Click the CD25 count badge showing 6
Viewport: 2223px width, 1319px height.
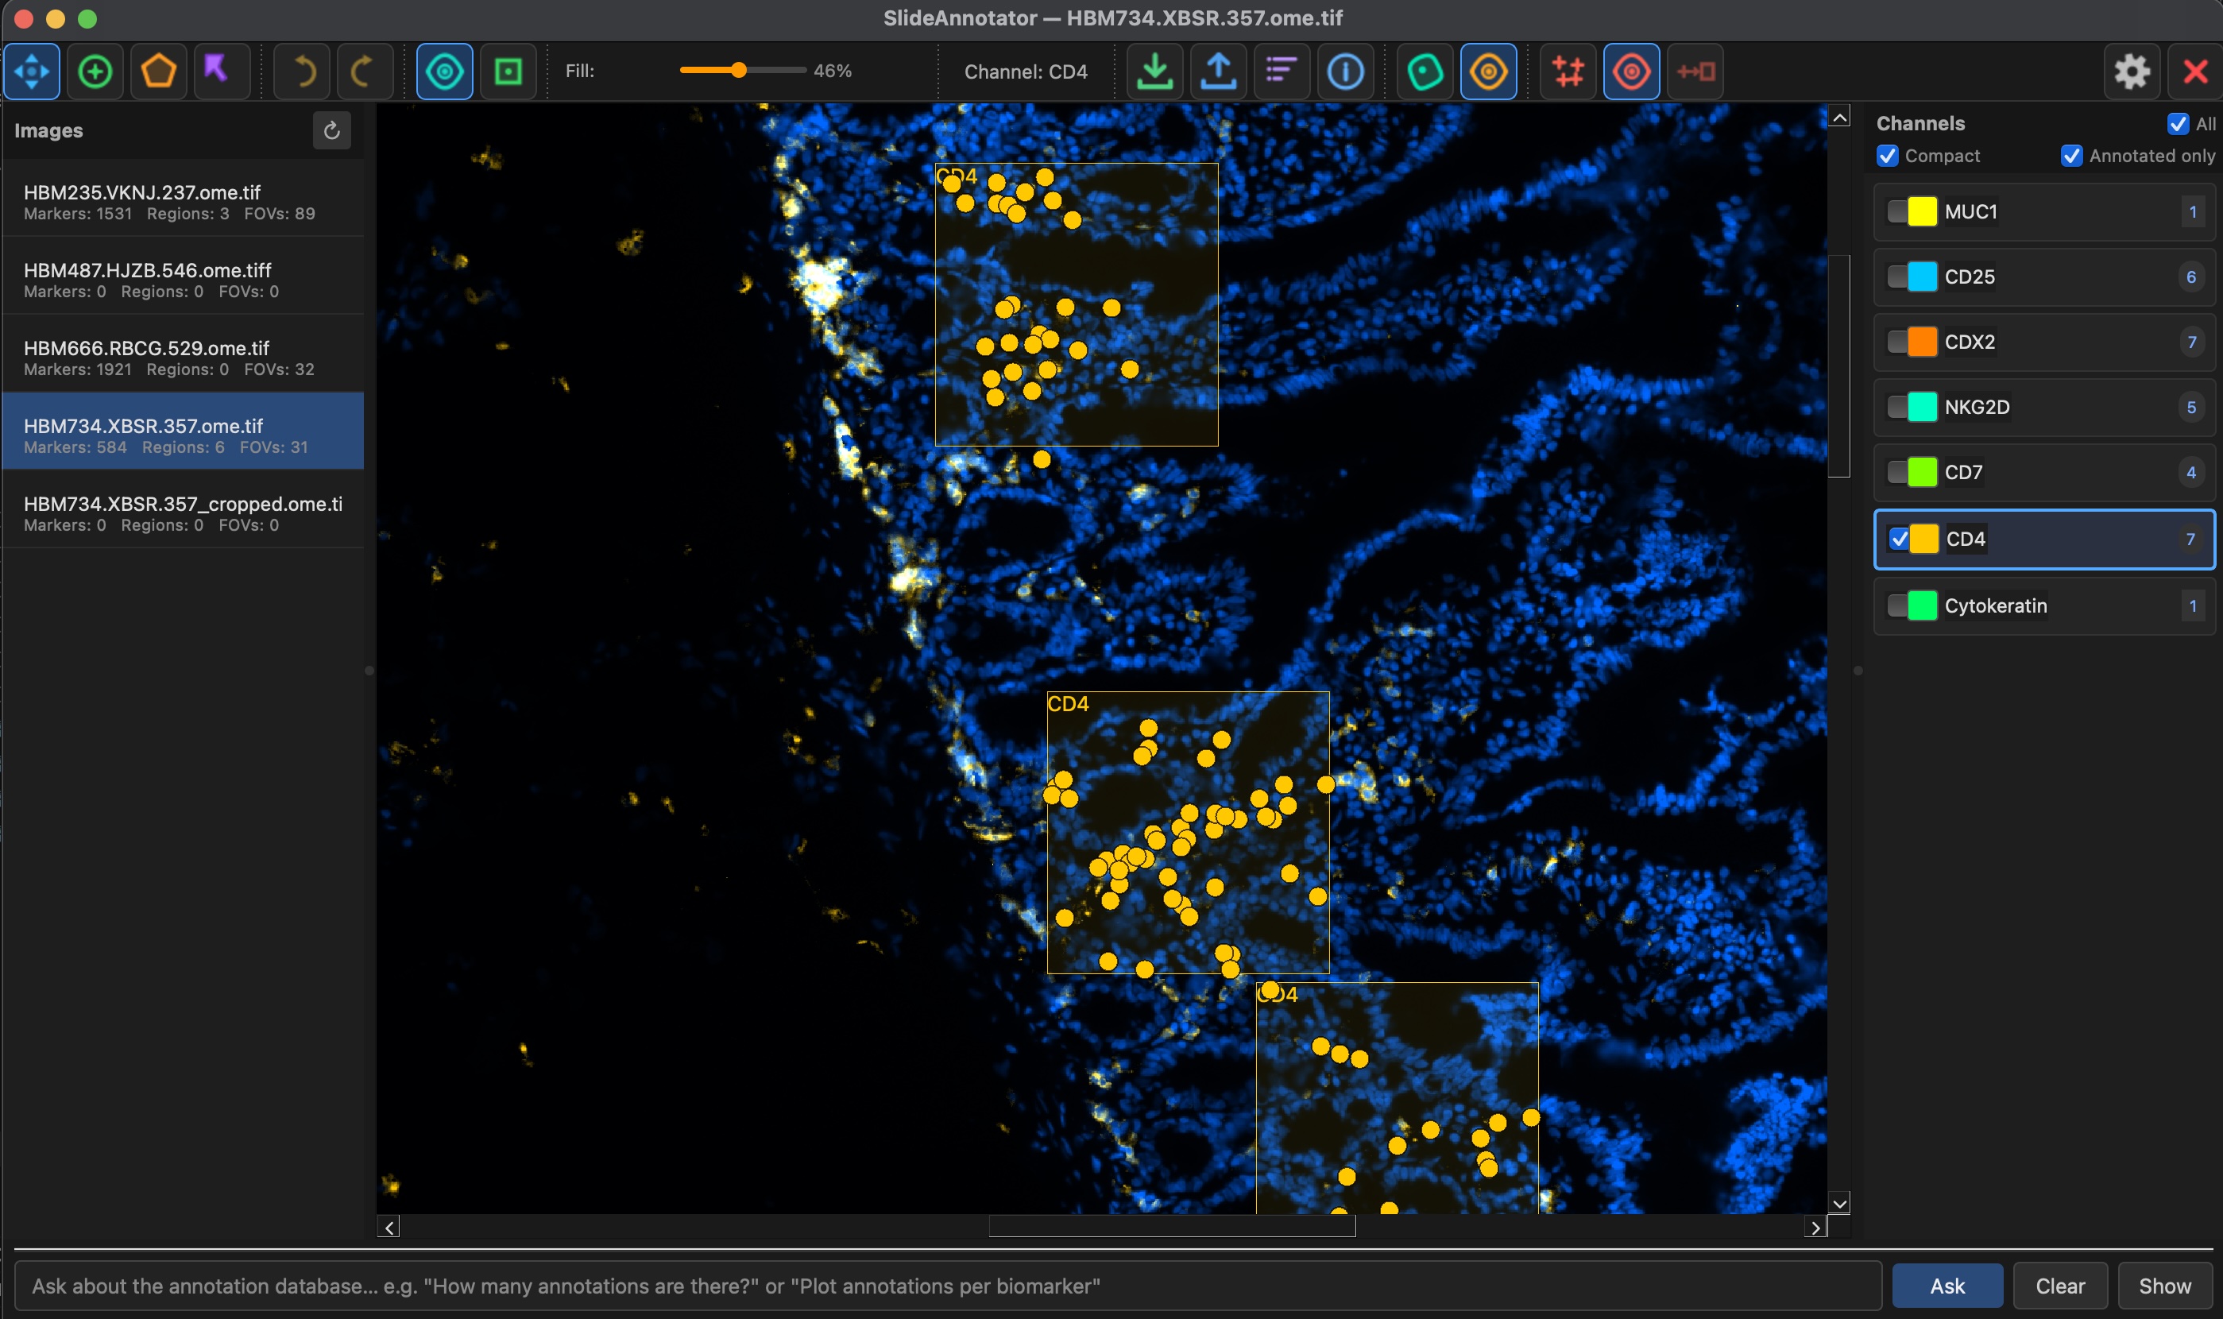click(2192, 277)
